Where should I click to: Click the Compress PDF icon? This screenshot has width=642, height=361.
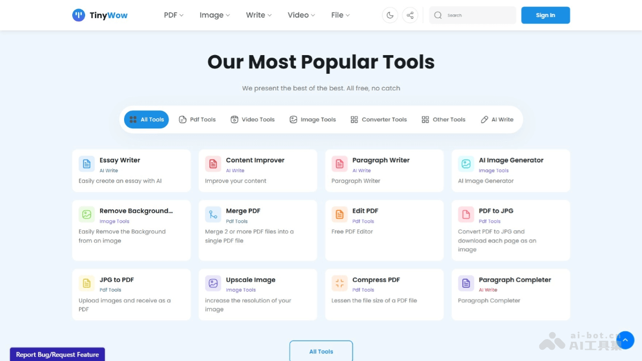(340, 283)
